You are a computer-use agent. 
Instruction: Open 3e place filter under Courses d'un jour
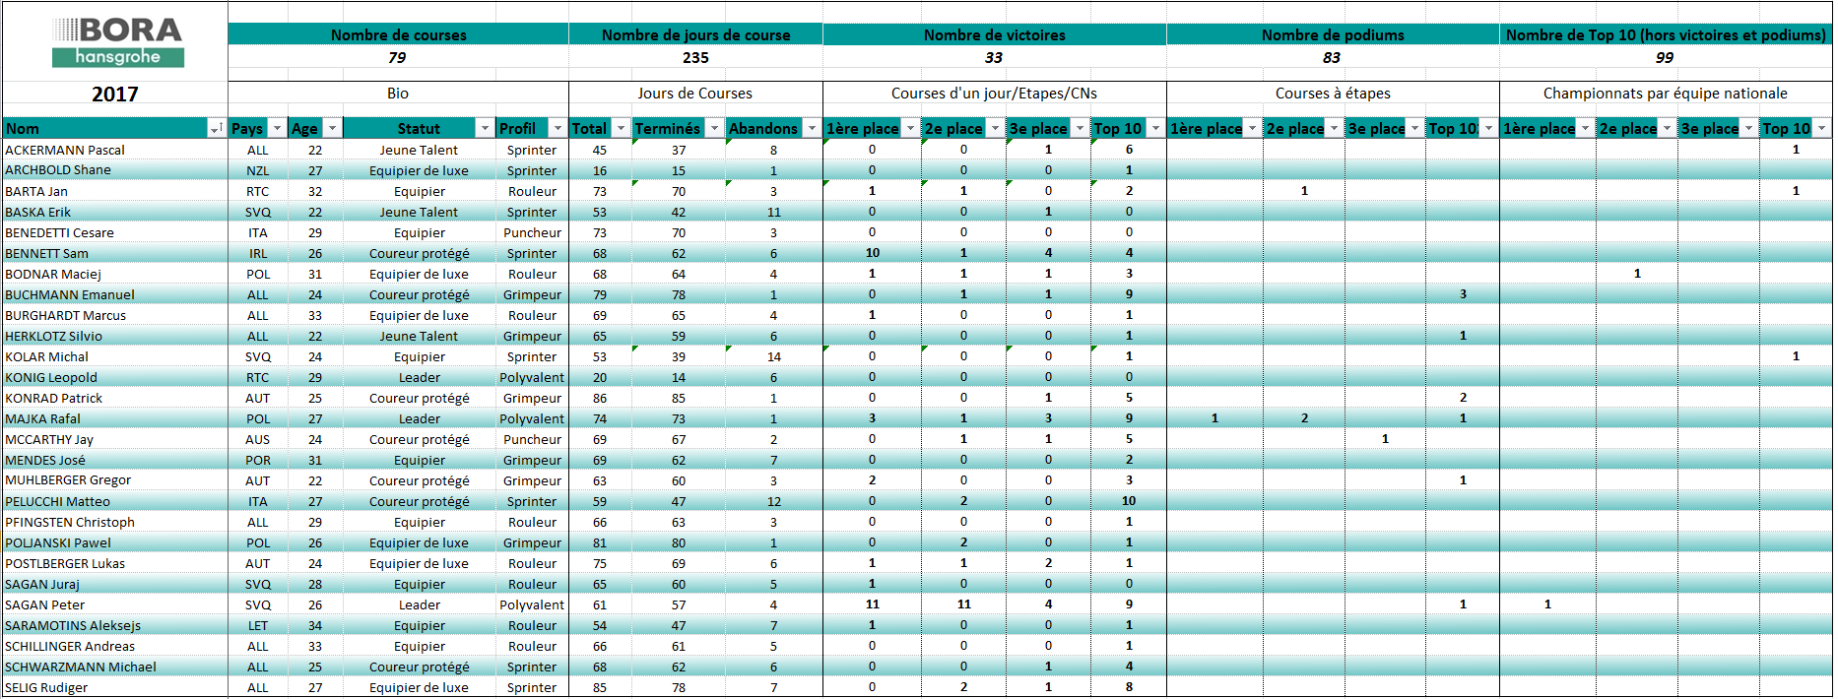[x=1081, y=129]
